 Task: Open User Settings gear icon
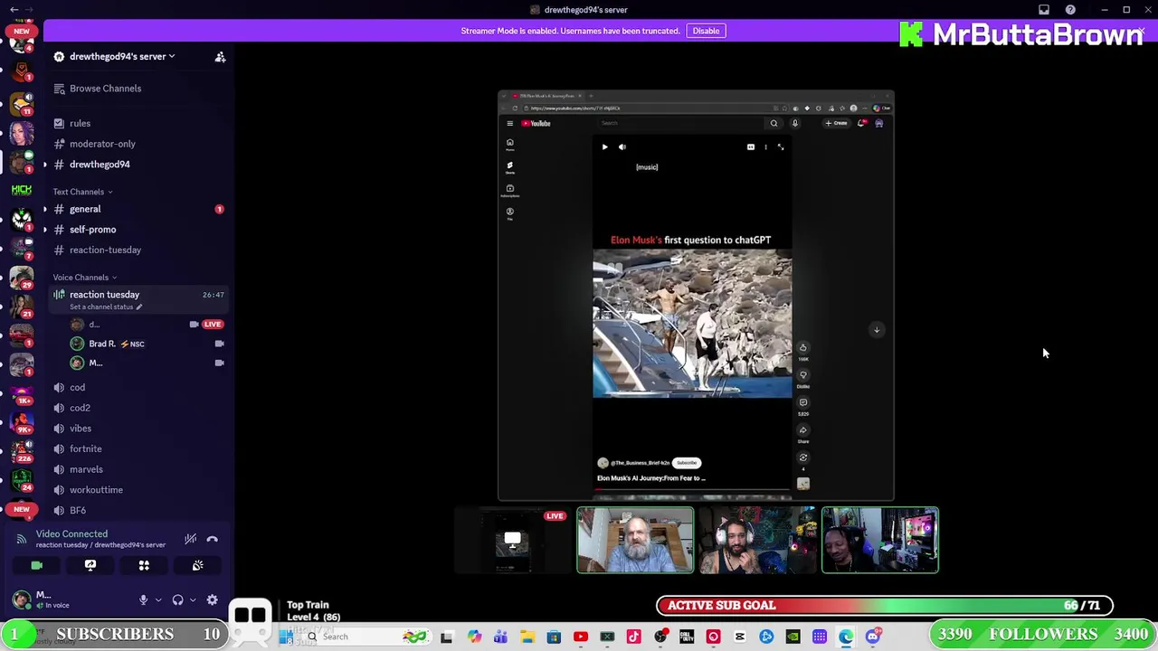click(x=212, y=599)
